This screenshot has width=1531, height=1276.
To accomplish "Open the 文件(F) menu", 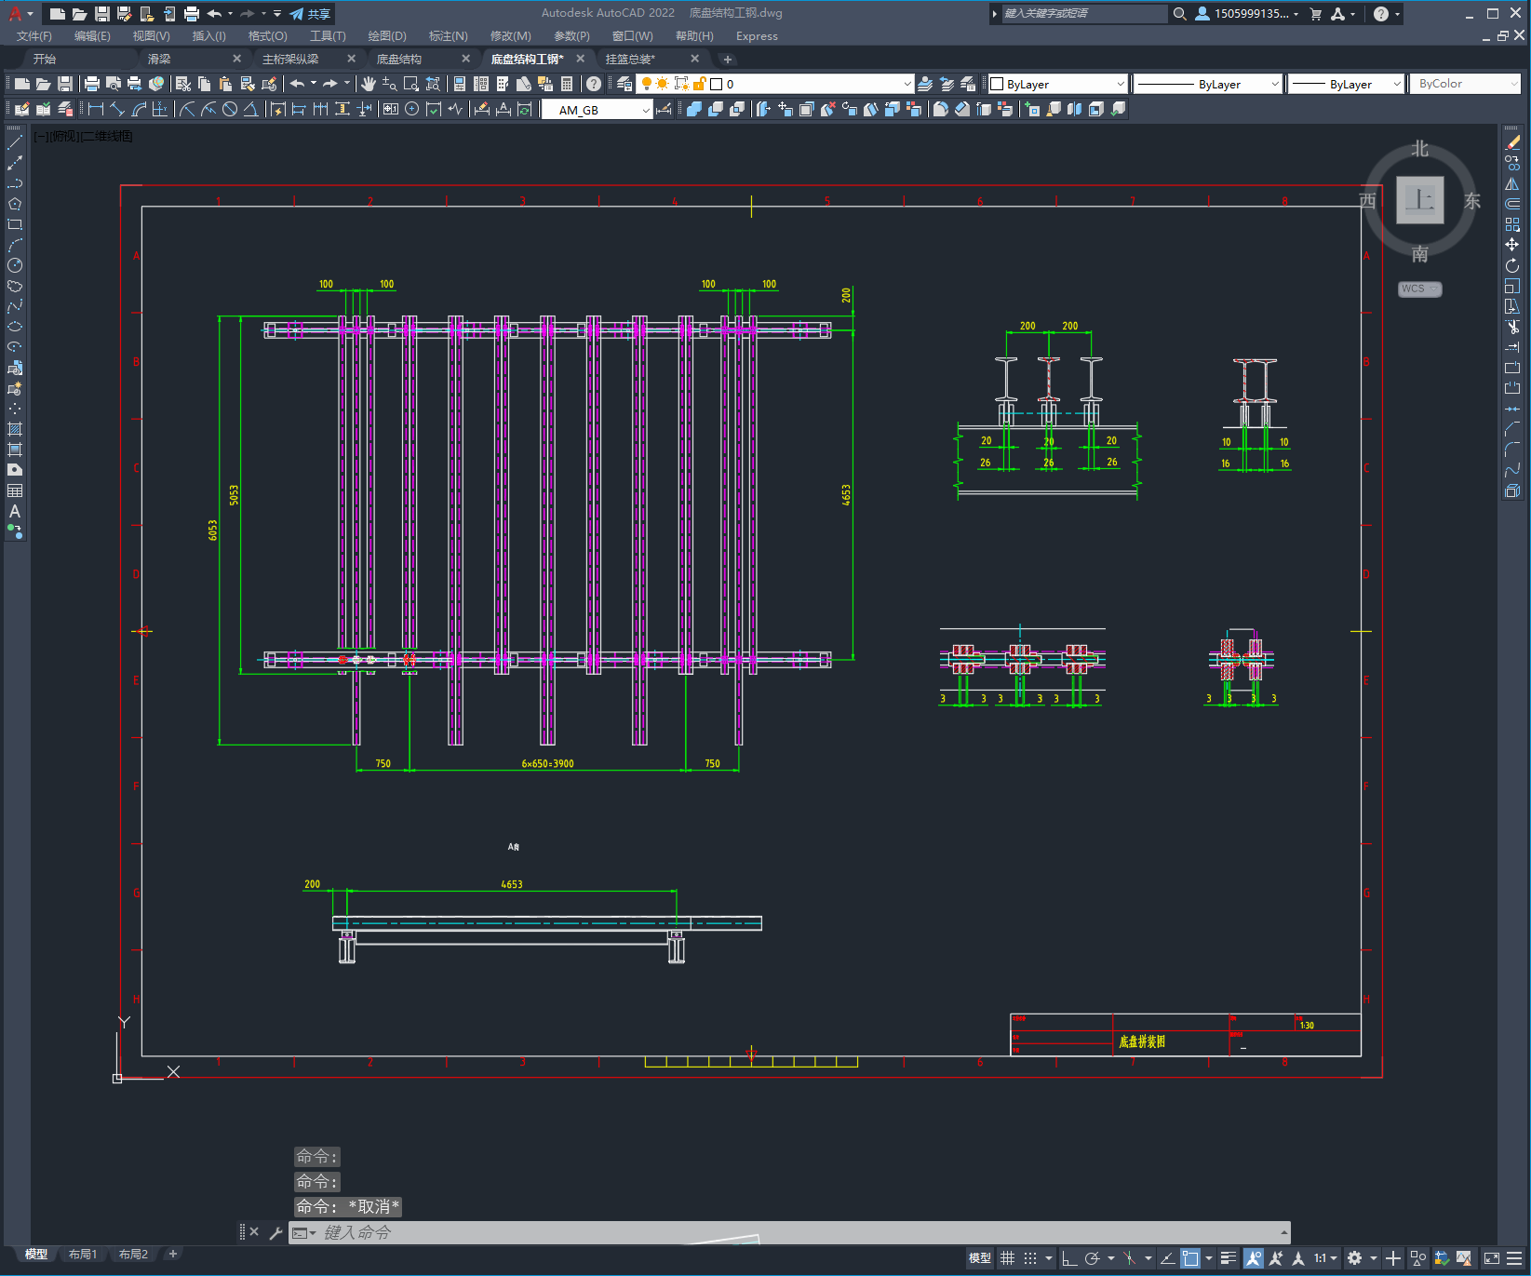I will click(x=34, y=36).
